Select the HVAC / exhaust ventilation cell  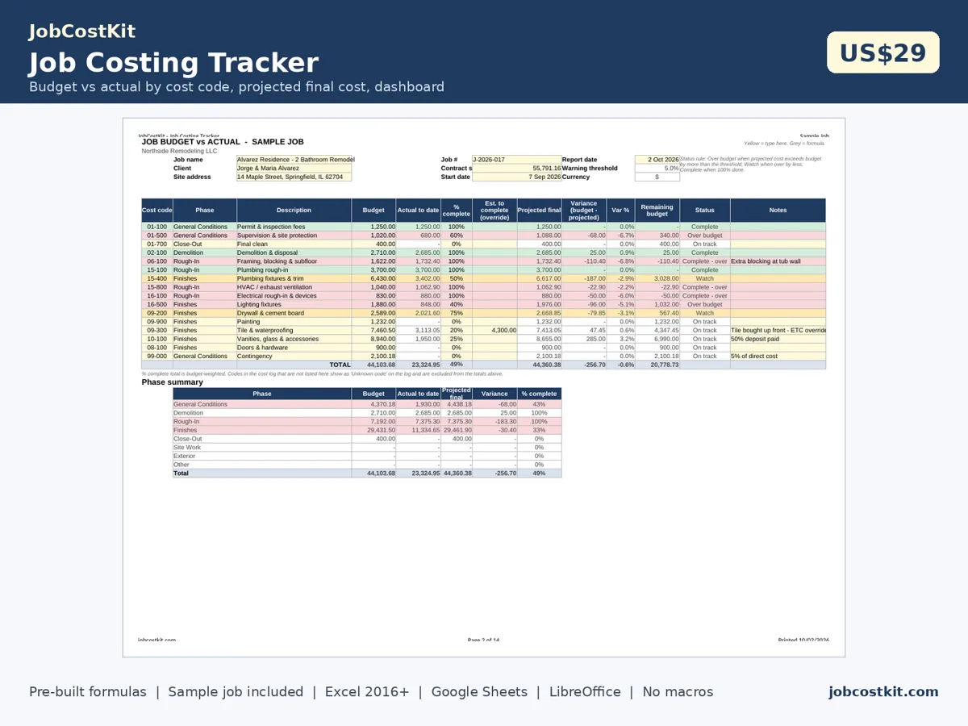click(294, 287)
